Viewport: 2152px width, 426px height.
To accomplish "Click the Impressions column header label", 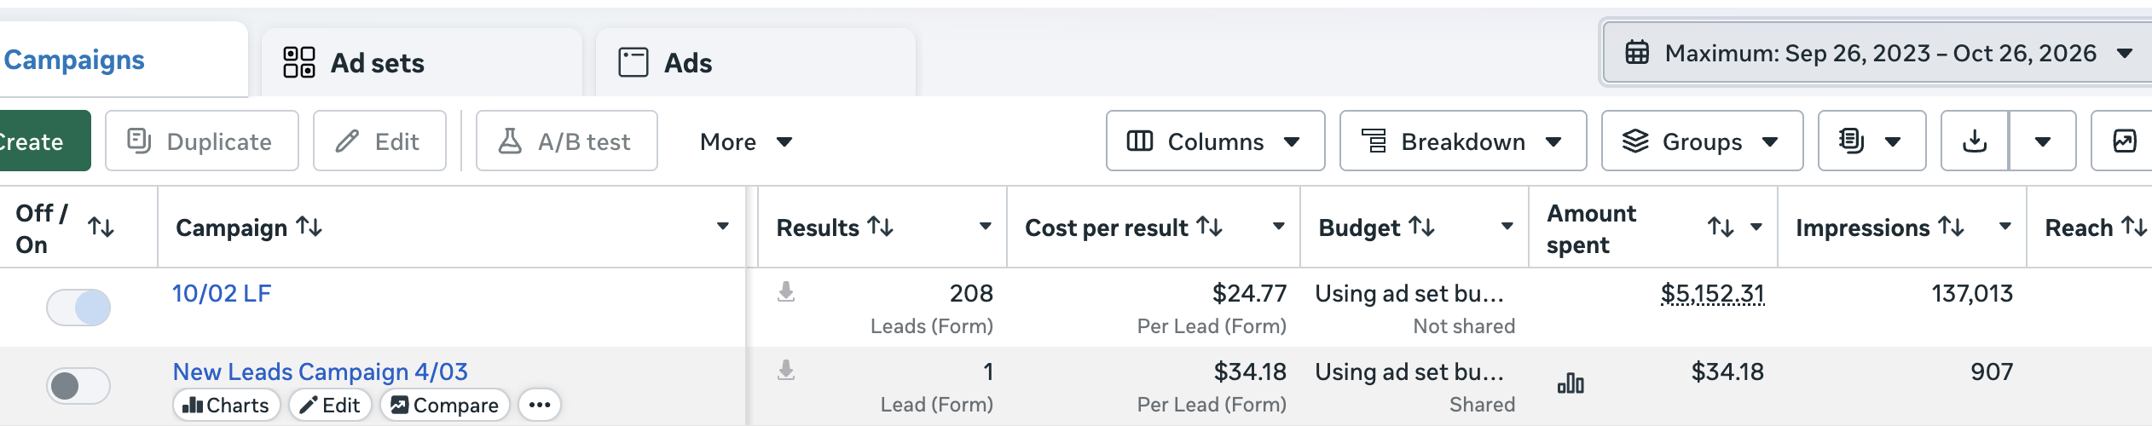I will click(1862, 228).
